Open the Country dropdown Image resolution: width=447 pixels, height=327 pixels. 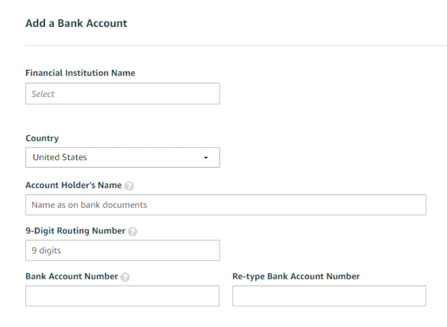(122, 158)
